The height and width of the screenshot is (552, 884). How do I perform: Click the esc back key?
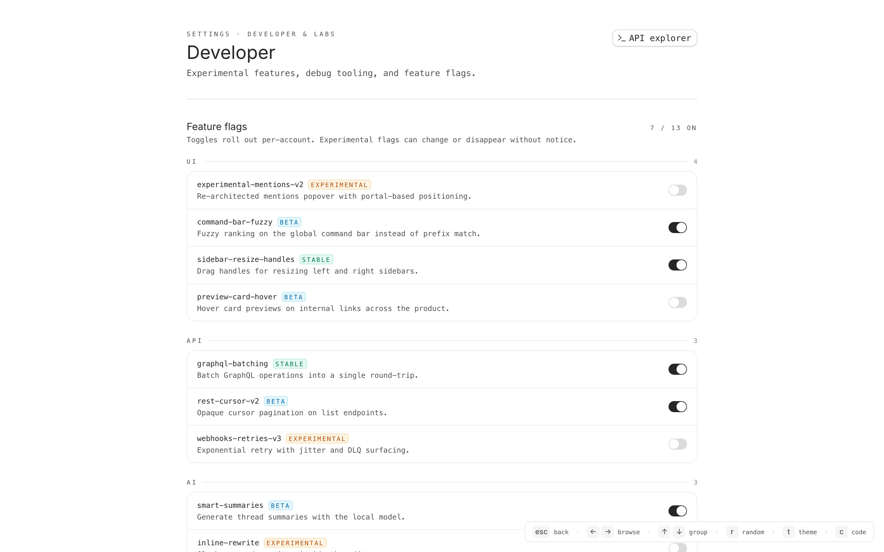point(541,532)
